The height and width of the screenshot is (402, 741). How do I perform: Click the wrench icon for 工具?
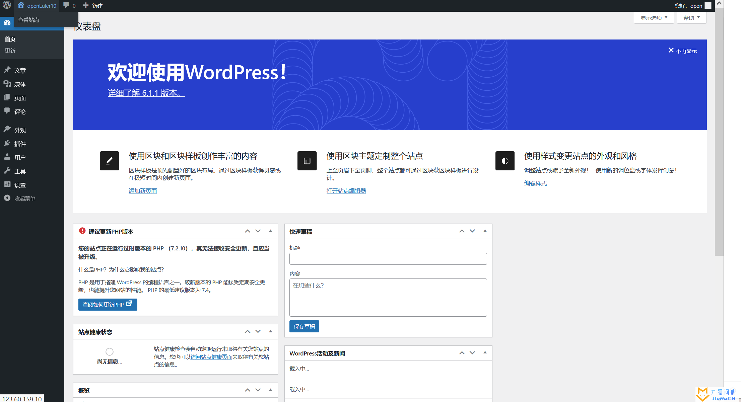pos(7,170)
